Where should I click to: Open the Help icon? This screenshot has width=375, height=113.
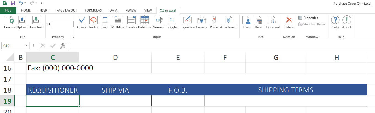(335, 22)
